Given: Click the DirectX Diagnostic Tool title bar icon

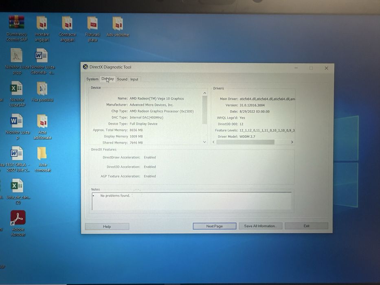Looking at the screenshot, I should coord(85,67).
